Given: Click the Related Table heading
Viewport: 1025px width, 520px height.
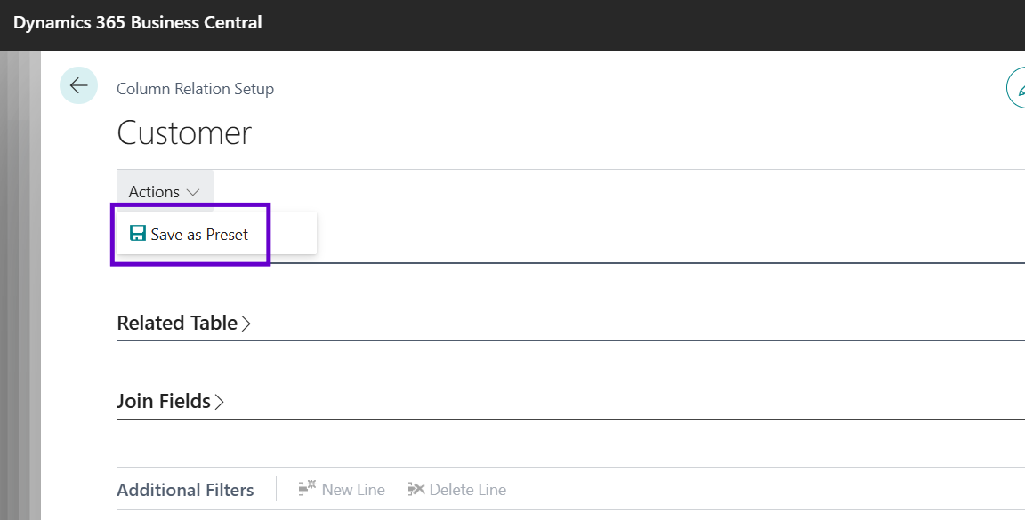Looking at the screenshot, I should pyautogui.click(x=177, y=323).
